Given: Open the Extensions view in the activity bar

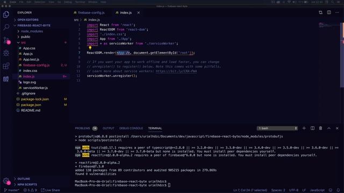Looking at the screenshot, I should pyautogui.click(x=6, y=66).
